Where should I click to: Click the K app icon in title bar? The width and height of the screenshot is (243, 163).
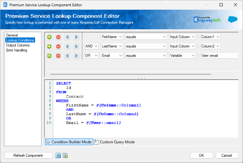point(5,5)
